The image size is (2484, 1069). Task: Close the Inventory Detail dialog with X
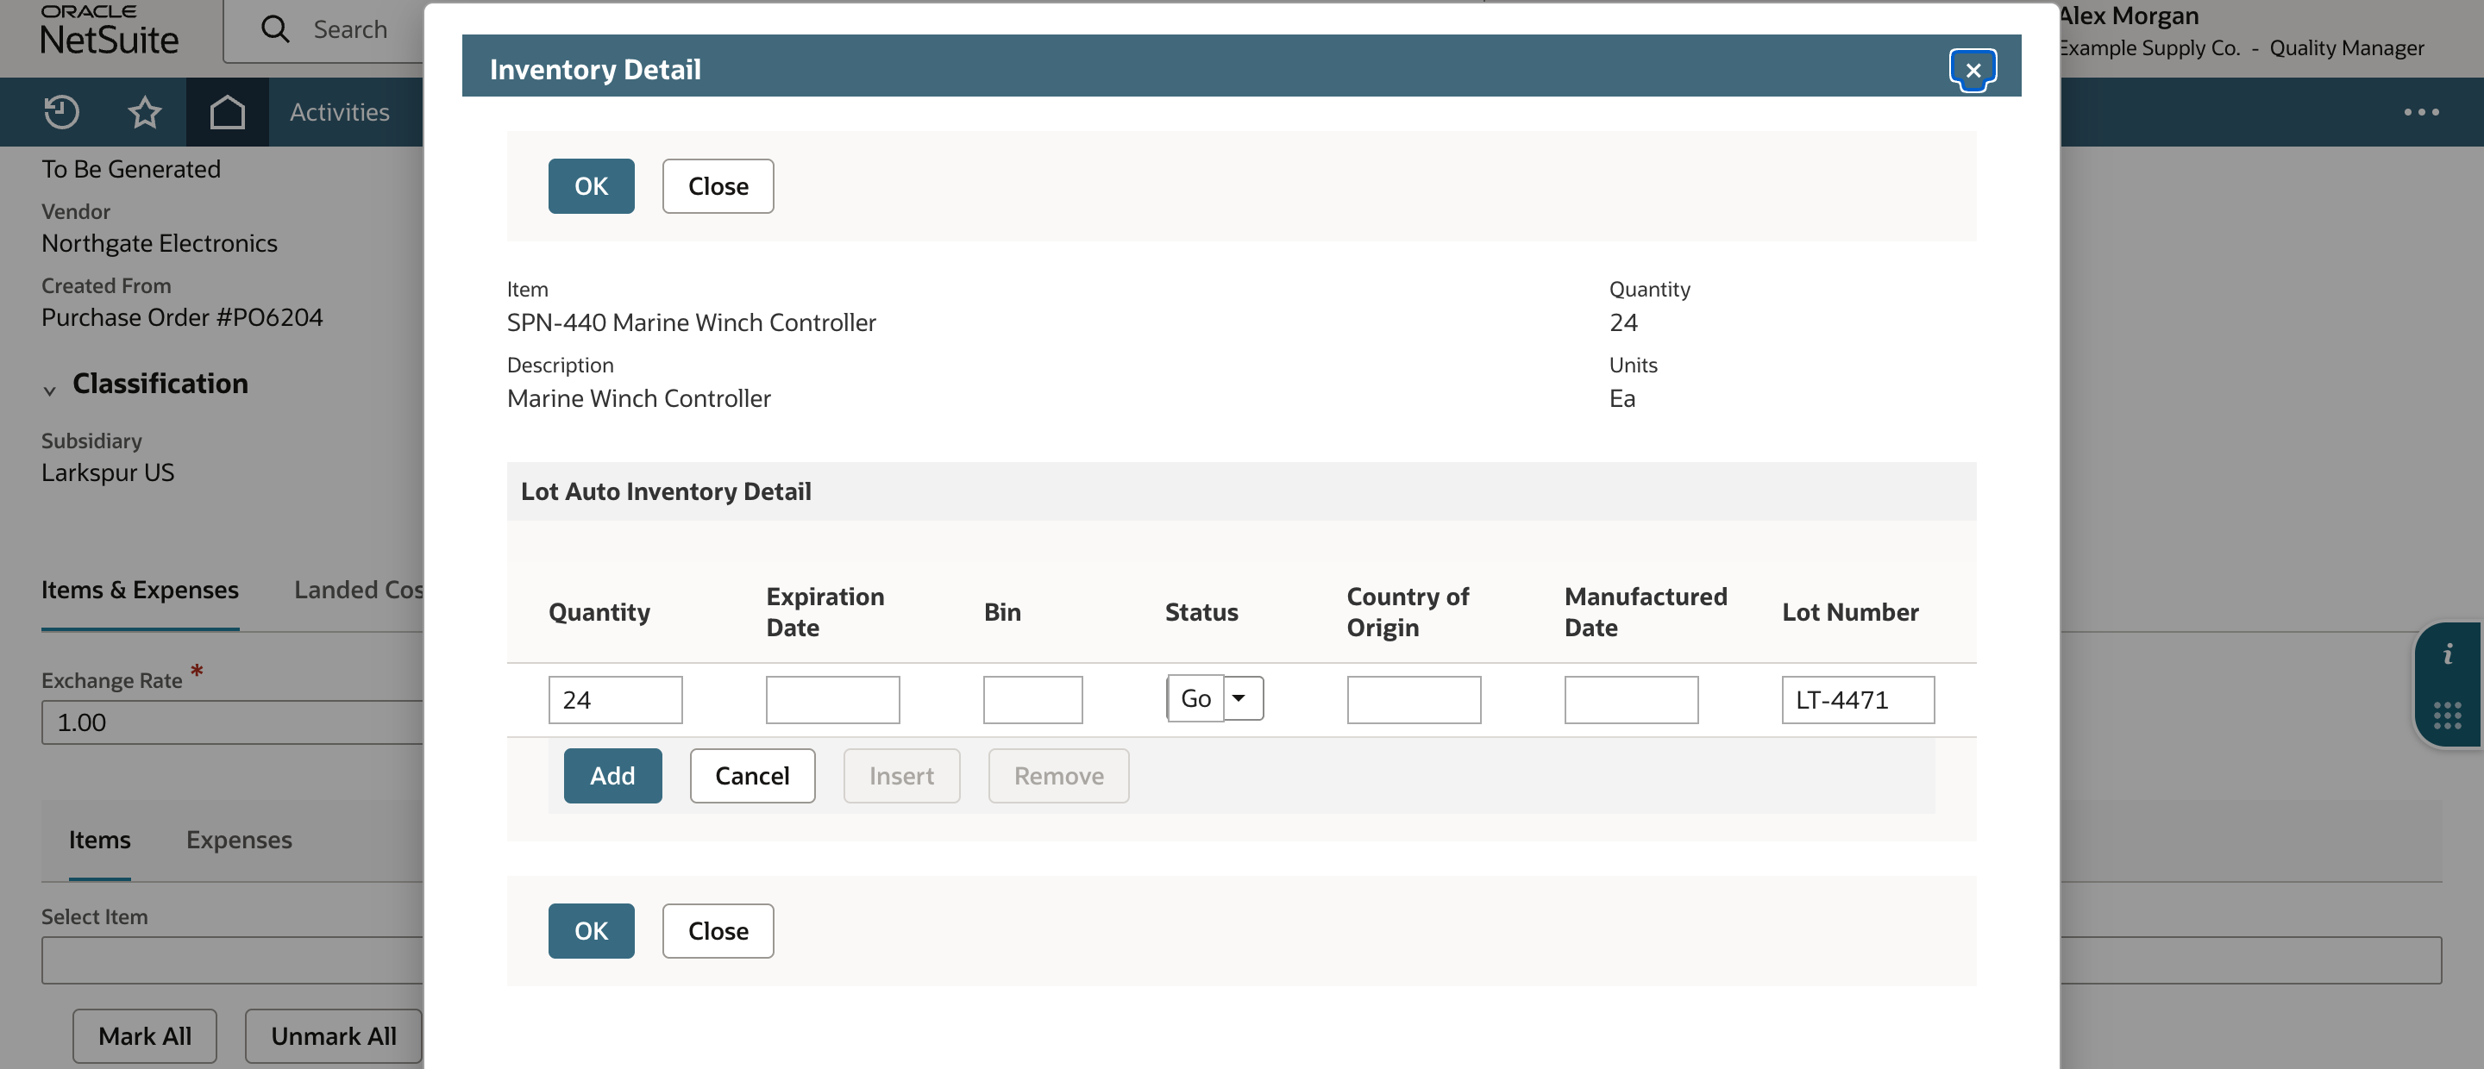1972,70
